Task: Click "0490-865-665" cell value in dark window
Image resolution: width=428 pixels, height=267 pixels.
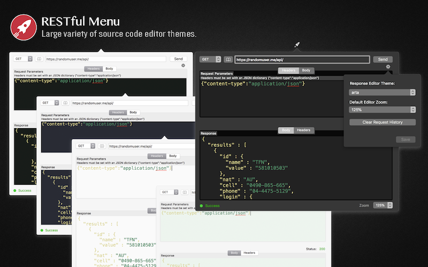Action: point(266,185)
